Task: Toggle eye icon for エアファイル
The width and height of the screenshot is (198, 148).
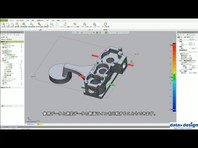Action: 21,73
